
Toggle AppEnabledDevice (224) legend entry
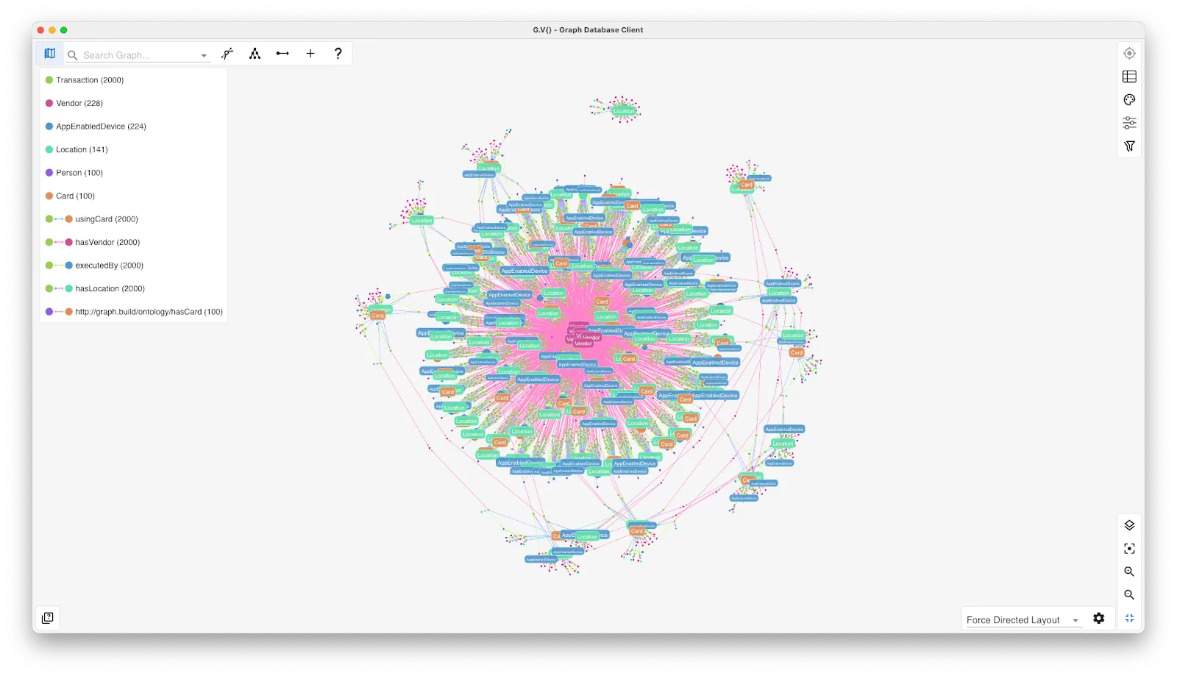[96, 127]
